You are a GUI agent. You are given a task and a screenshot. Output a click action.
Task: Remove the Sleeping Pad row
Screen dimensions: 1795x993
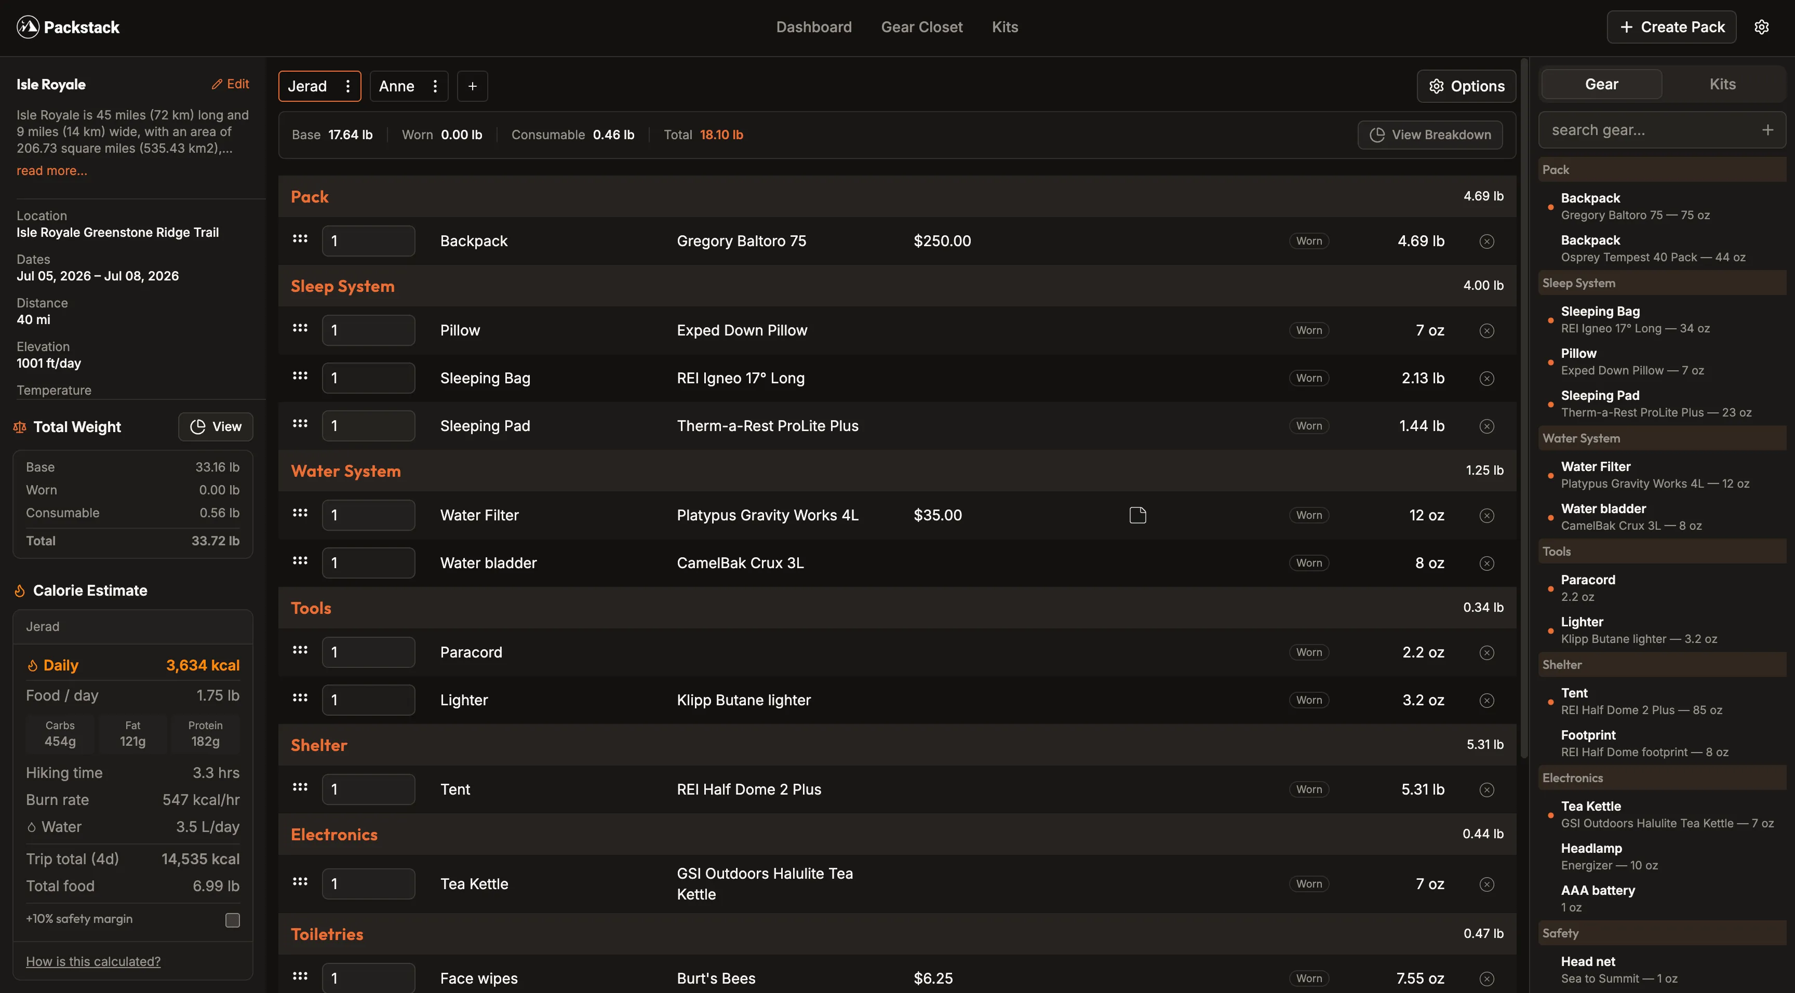coord(1486,426)
